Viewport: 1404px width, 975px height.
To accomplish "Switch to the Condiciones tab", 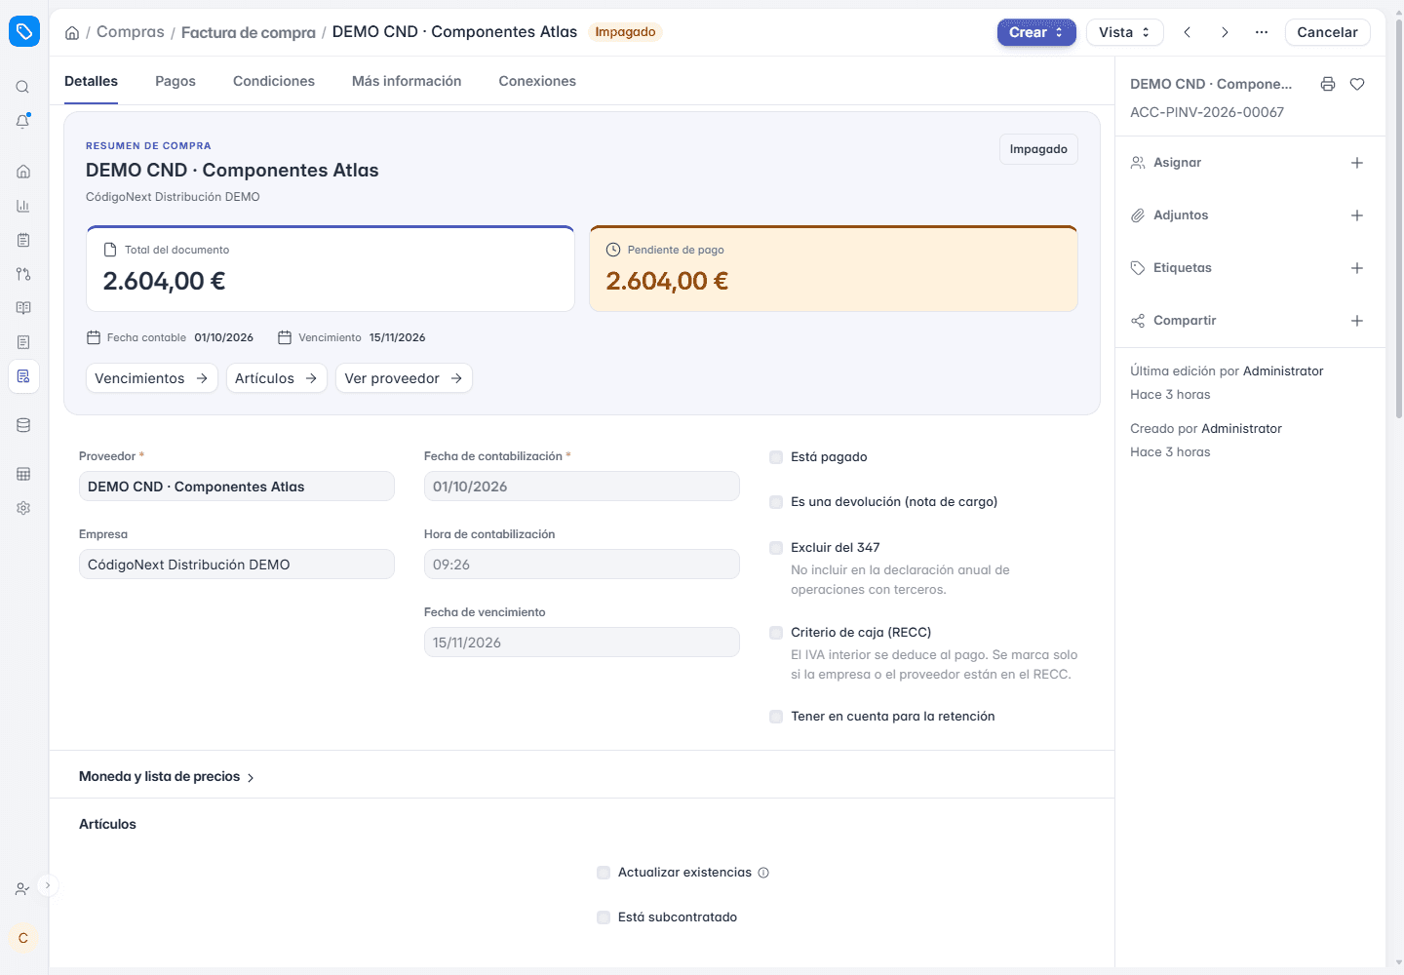I will (274, 81).
